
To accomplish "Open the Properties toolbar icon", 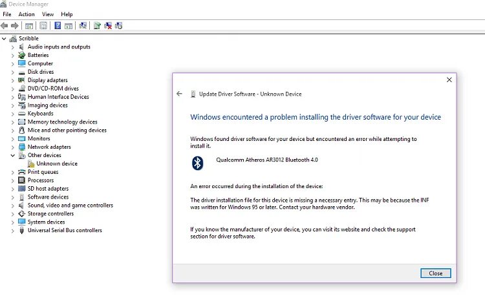I will 43,26.
